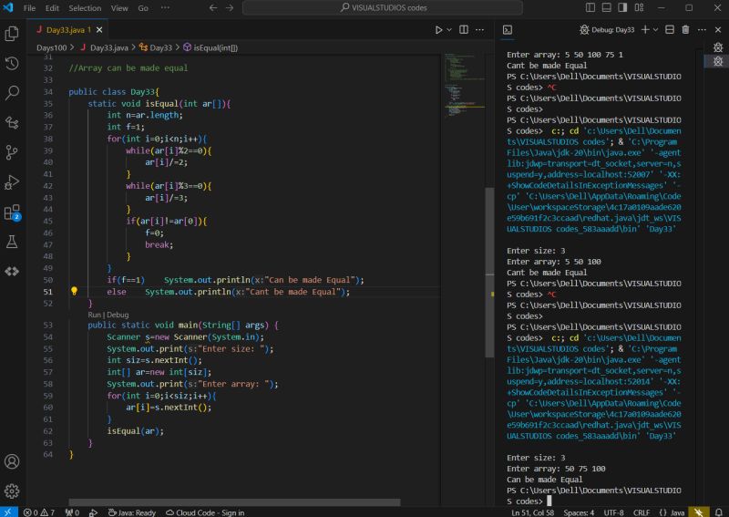Open problems via errors and warnings count
729x517 pixels.
click(39, 512)
